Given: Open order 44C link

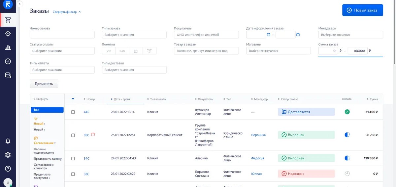Looking at the screenshot, I should click(86, 112).
